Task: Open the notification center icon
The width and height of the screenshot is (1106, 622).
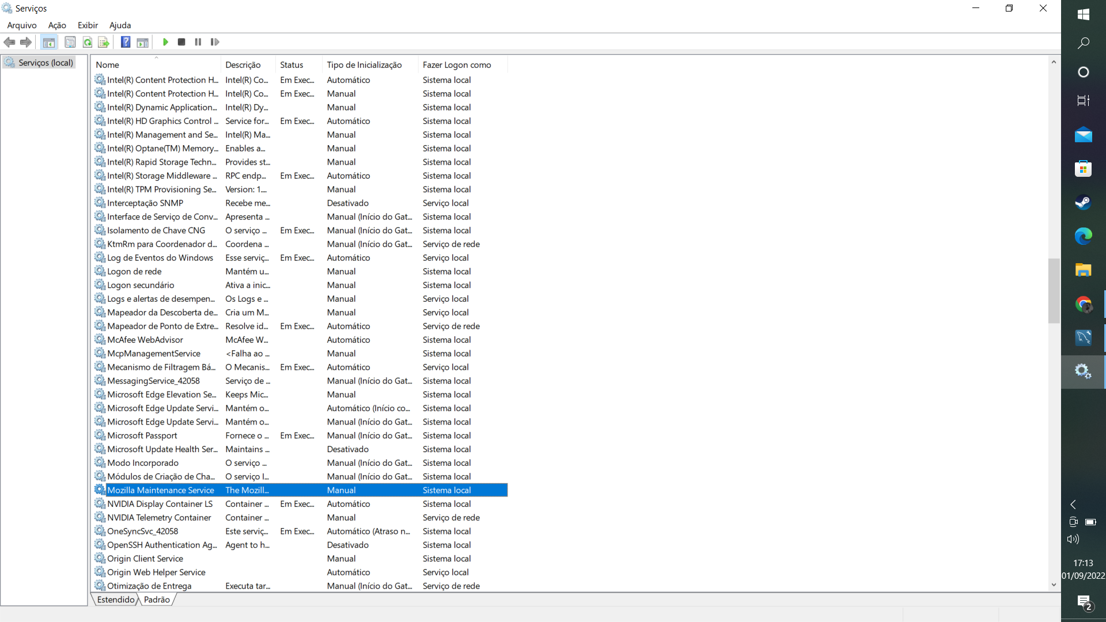Action: pos(1085,603)
